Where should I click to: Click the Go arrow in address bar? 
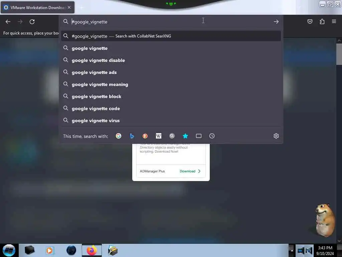click(x=276, y=22)
